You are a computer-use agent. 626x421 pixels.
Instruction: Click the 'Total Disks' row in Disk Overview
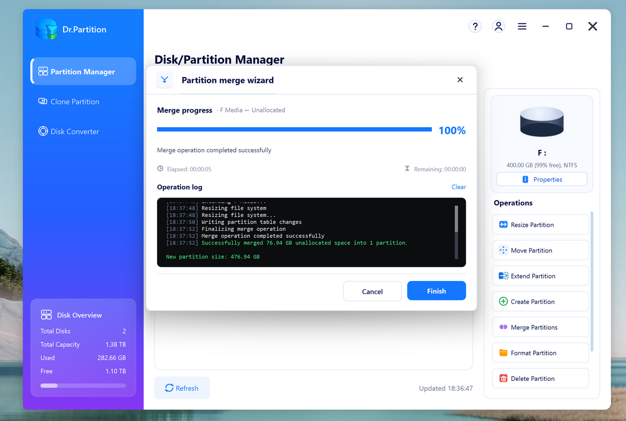point(83,331)
